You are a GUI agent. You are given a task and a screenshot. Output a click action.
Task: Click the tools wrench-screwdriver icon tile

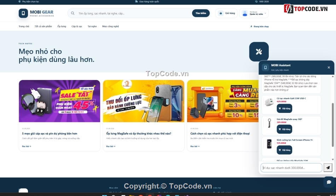tap(259, 52)
